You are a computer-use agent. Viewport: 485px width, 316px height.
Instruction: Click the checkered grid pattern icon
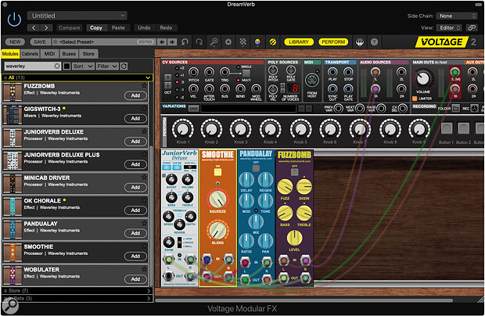point(243,41)
